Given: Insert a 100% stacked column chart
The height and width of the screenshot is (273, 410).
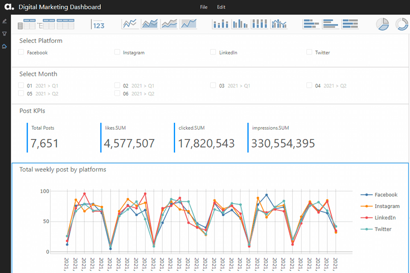Looking at the screenshot, I should click(x=260, y=24).
